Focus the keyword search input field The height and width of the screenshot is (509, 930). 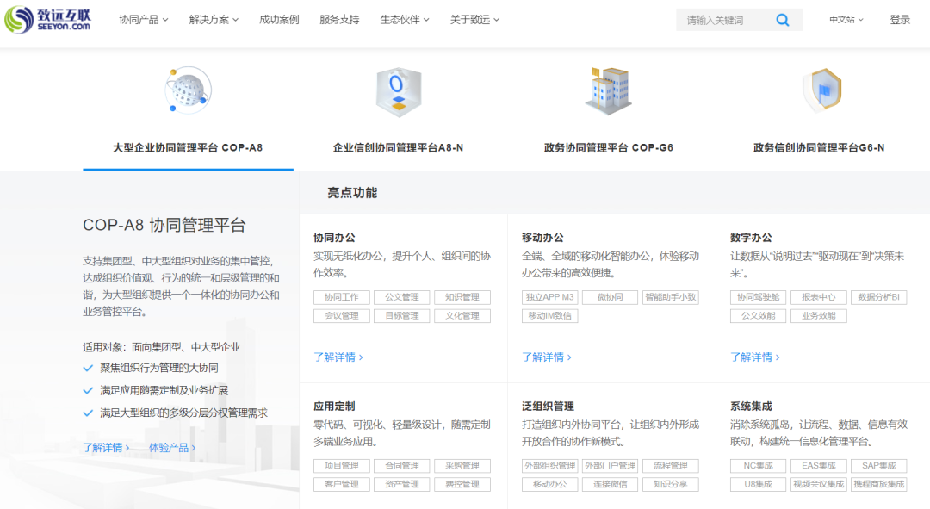pos(725,20)
